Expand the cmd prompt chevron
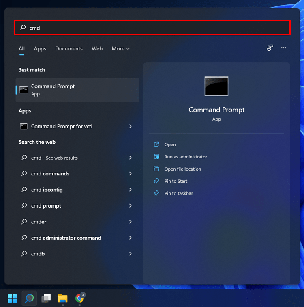The image size is (304, 307). coord(130,206)
